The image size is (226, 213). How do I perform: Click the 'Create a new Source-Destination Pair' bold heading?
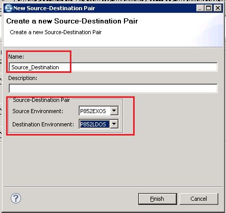[72, 21]
